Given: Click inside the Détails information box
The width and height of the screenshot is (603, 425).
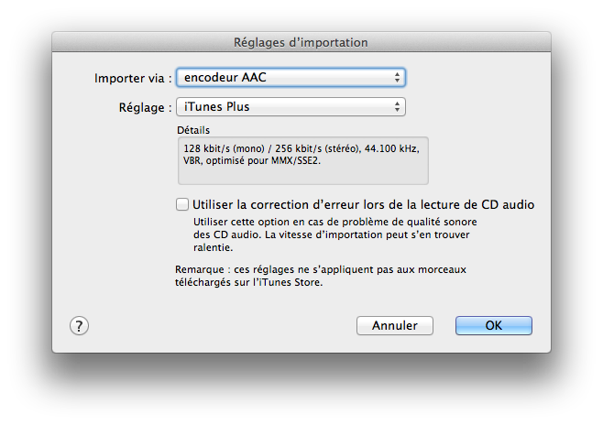Looking at the screenshot, I should 303,160.
